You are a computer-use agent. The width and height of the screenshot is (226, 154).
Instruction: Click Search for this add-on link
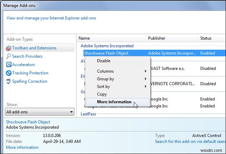[x=190, y=141]
